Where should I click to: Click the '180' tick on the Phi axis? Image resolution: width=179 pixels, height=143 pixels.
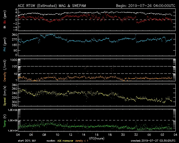coord(15,45)
